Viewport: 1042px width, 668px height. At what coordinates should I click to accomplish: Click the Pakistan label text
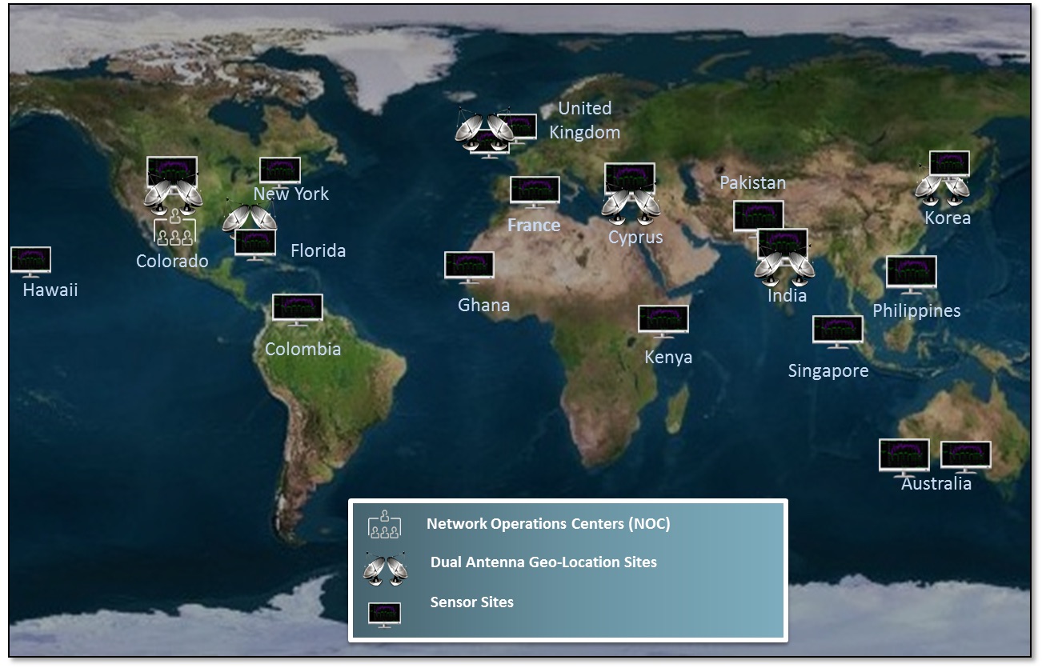pyautogui.click(x=752, y=182)
